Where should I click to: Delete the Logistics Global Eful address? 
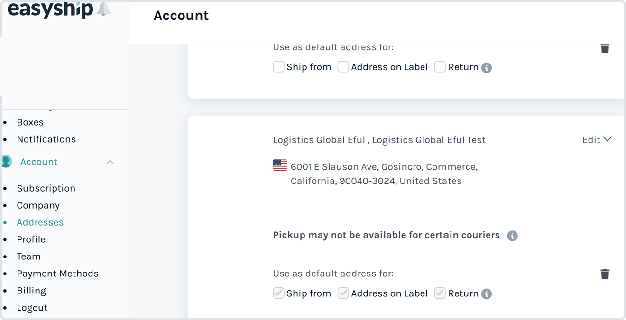click(x=605, y=274)
